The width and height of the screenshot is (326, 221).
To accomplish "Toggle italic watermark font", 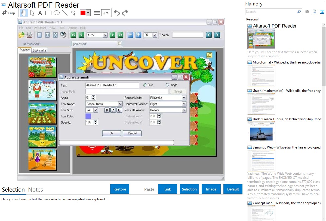I will tap(113, 110).
